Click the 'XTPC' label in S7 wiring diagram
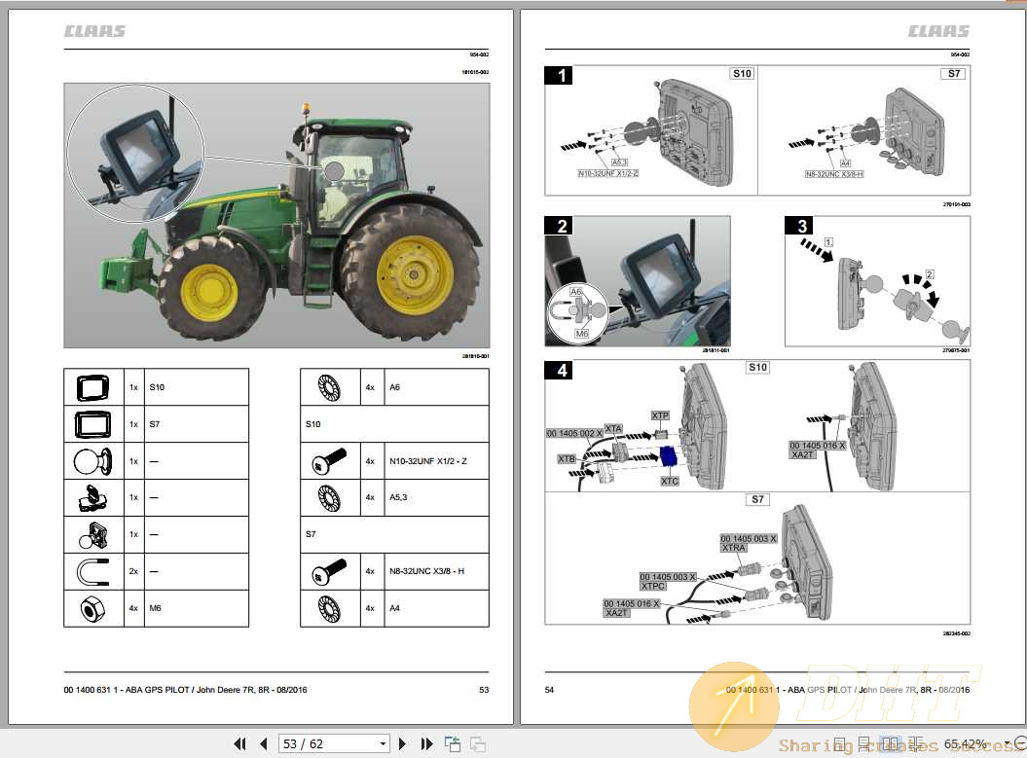1027x758 pixels. 653,586
